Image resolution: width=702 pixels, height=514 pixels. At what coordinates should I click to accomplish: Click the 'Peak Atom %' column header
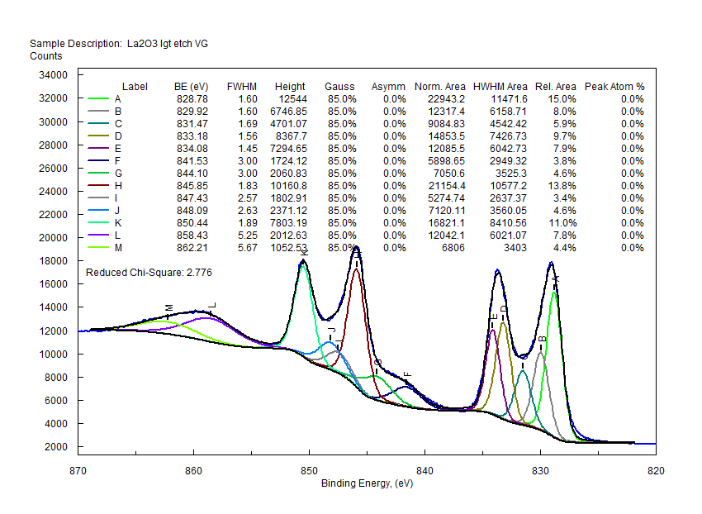pos(614,86)
